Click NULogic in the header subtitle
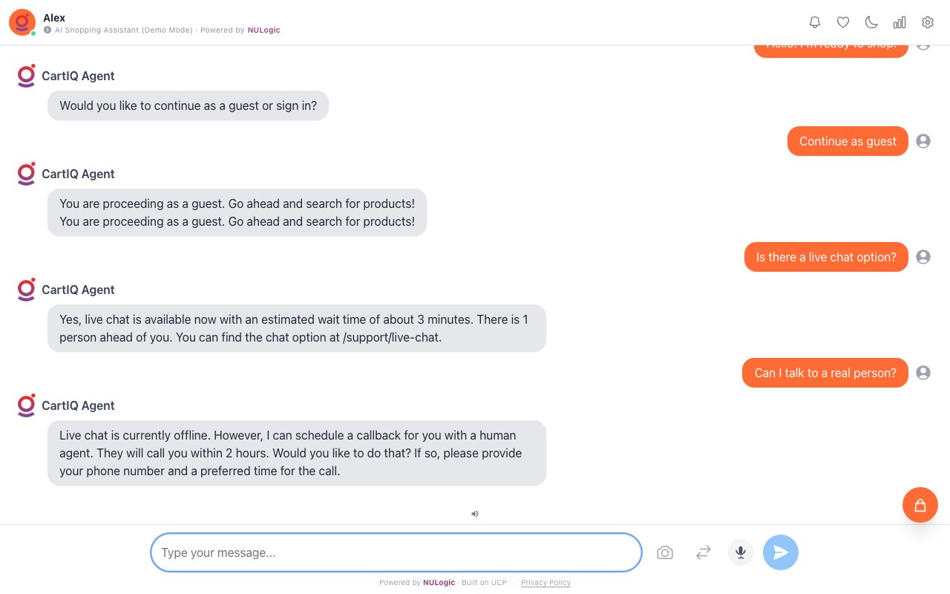950x594 pixels. point(263,30)
